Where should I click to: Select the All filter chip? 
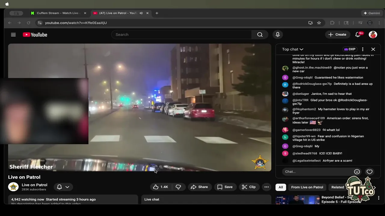281,187
